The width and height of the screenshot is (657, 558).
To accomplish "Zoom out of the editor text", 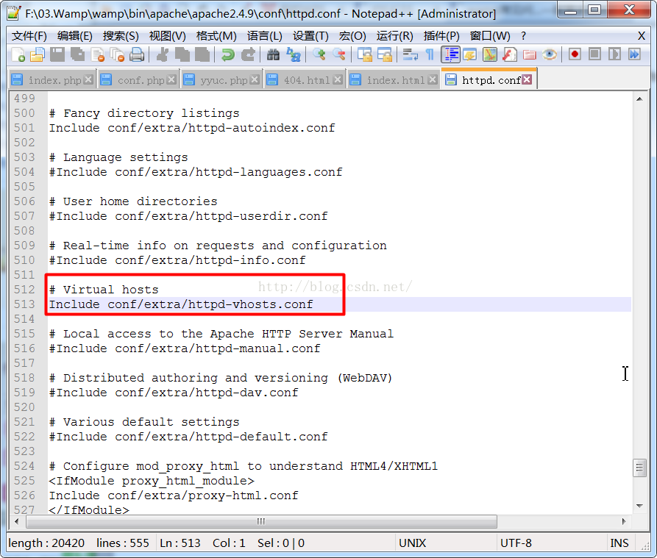I will coord(339,55).
